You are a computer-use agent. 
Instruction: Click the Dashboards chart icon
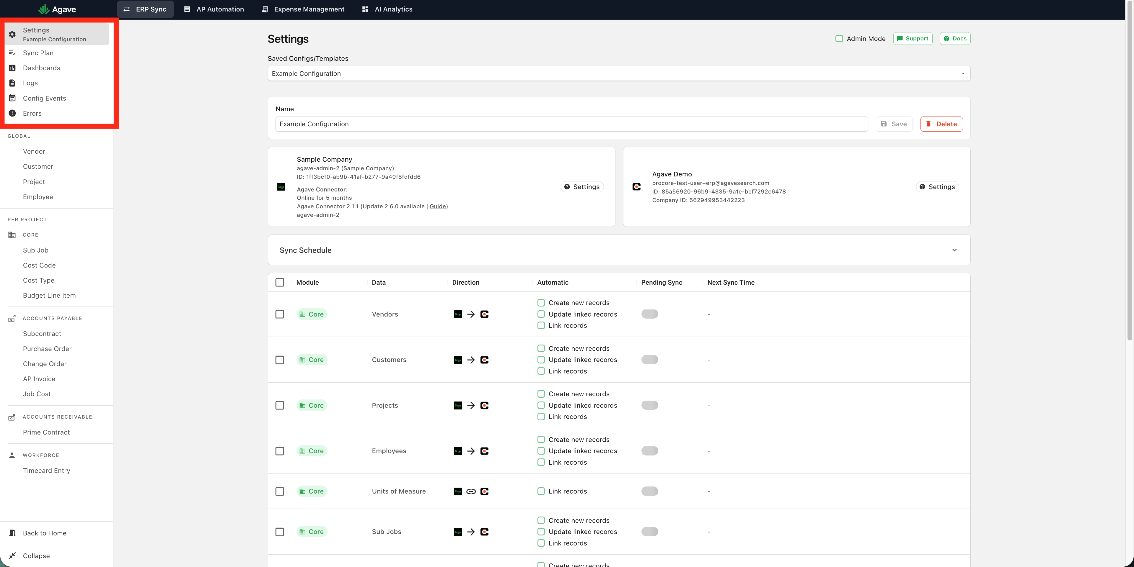[12, 68]
